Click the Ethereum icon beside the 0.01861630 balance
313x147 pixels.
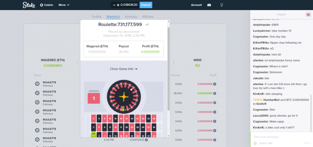point(118,5)
